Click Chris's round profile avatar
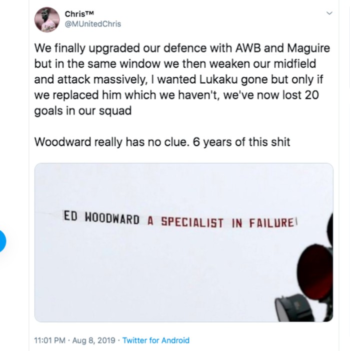Image resolution: width=350 pixels, height=351 pixels. click(47, 19)
